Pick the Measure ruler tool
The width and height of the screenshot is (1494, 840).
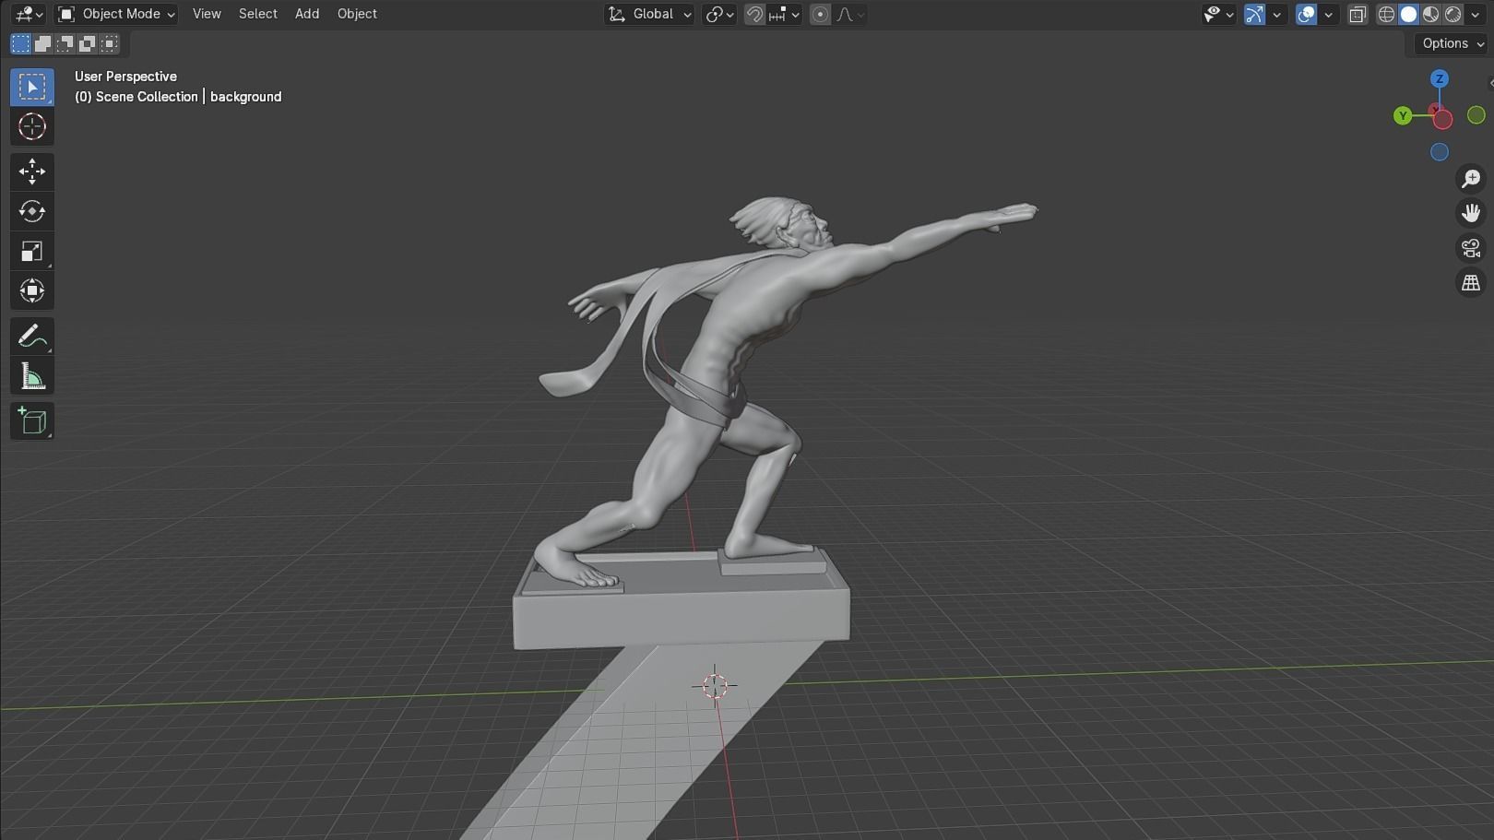pyautogui.click(x=32, y=376)
